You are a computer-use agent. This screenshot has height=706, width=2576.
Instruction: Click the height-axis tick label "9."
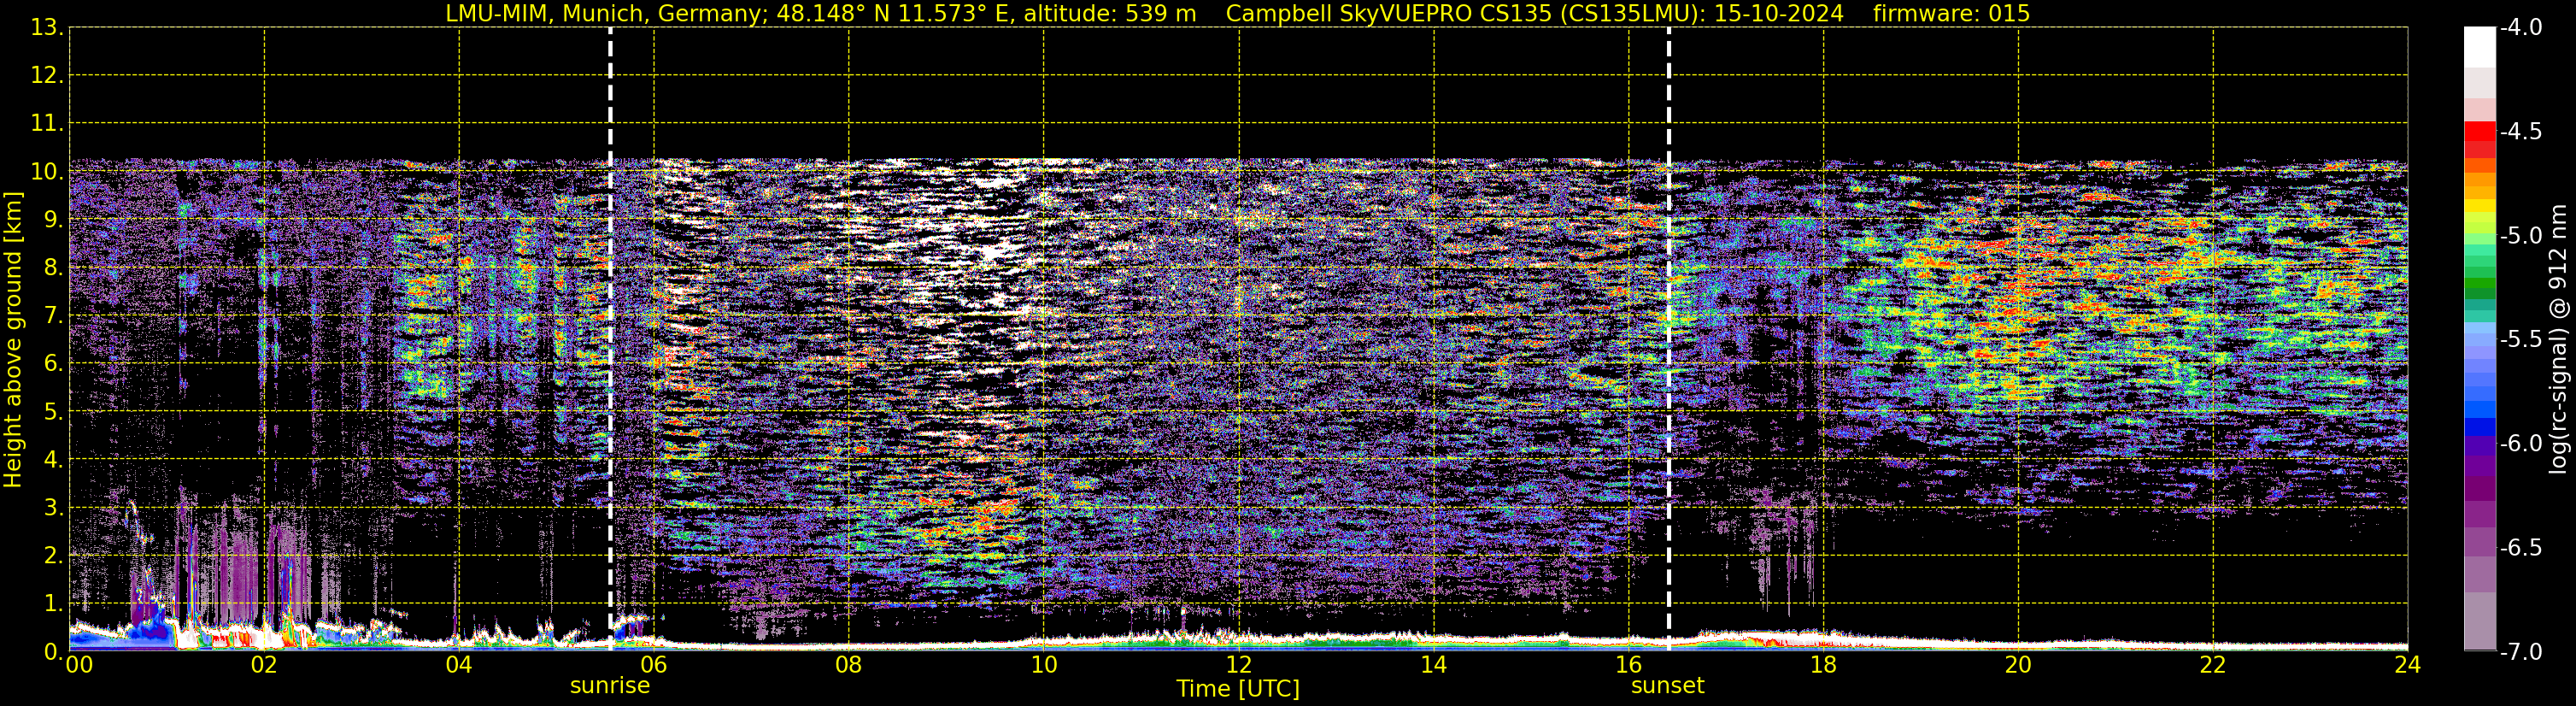tap(53, 220)
